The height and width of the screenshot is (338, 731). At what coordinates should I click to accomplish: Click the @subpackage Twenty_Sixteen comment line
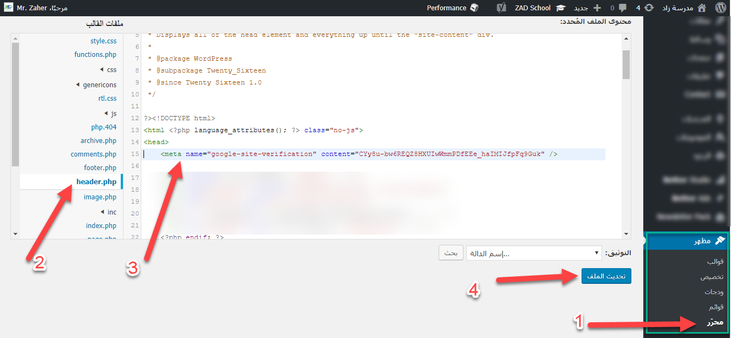pyautogui.click(x=206, y=70)
